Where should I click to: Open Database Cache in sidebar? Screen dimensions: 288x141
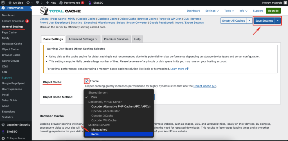click(12, 44)
